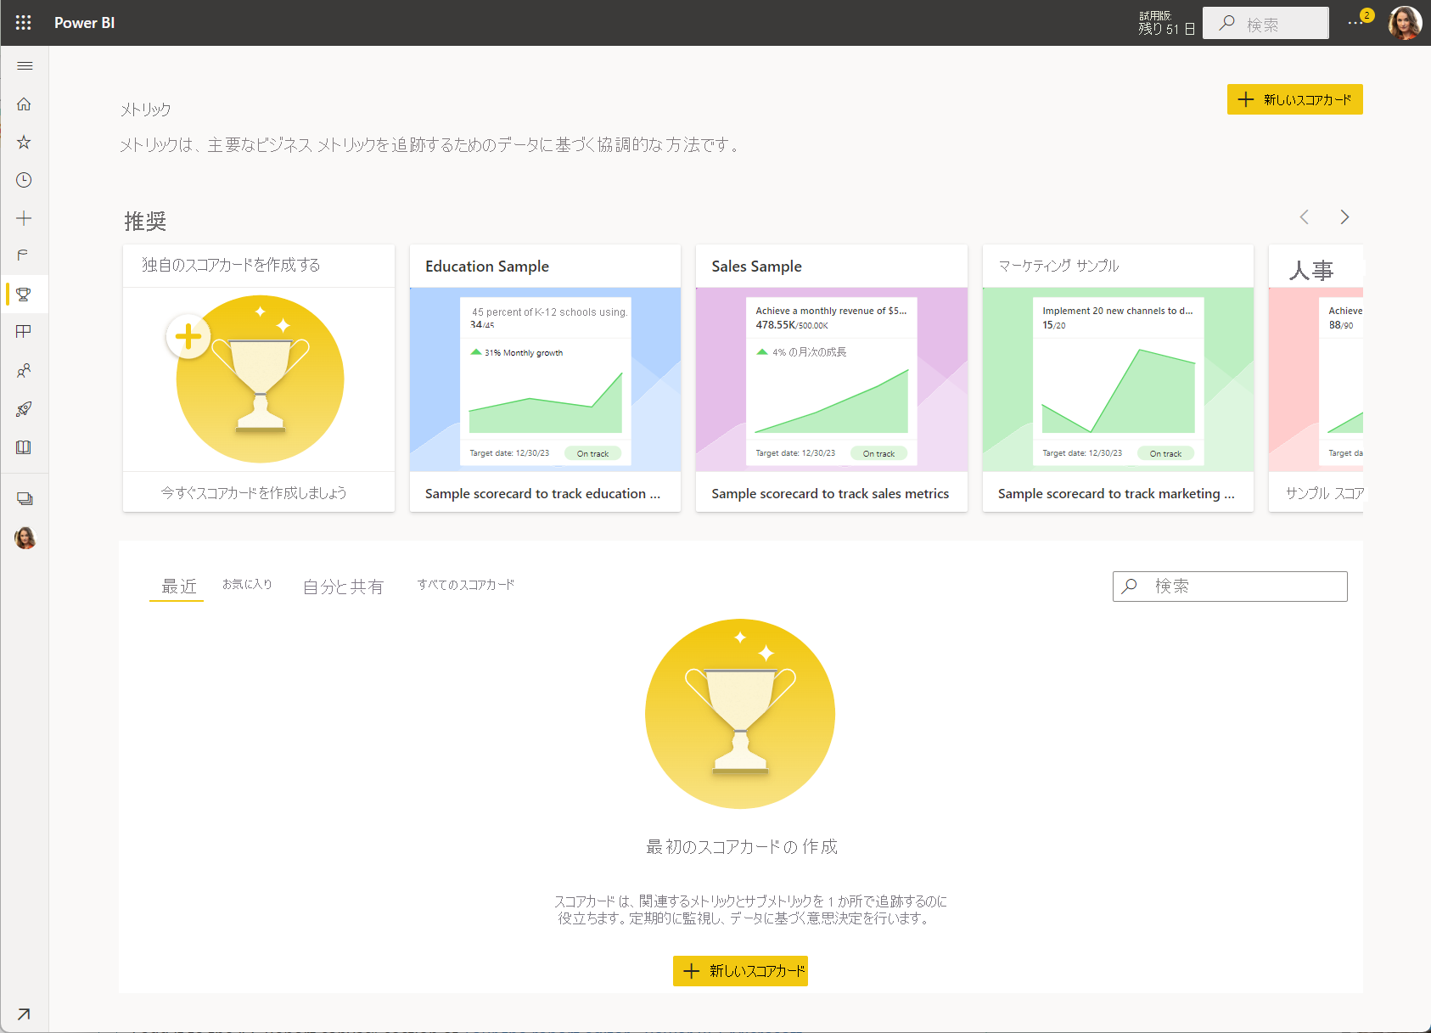Focus the scorecard list 検索 field
The image size is (1431, 1033).
point(1230,587)
